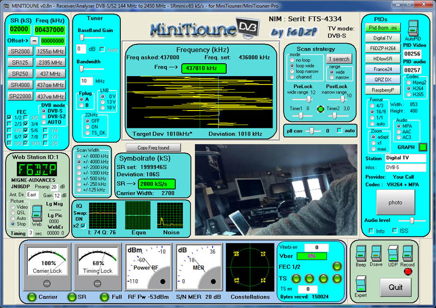Click the Carrier Lock meter minus knob
This screenshot has width=436, height=308.
(47, 284)
